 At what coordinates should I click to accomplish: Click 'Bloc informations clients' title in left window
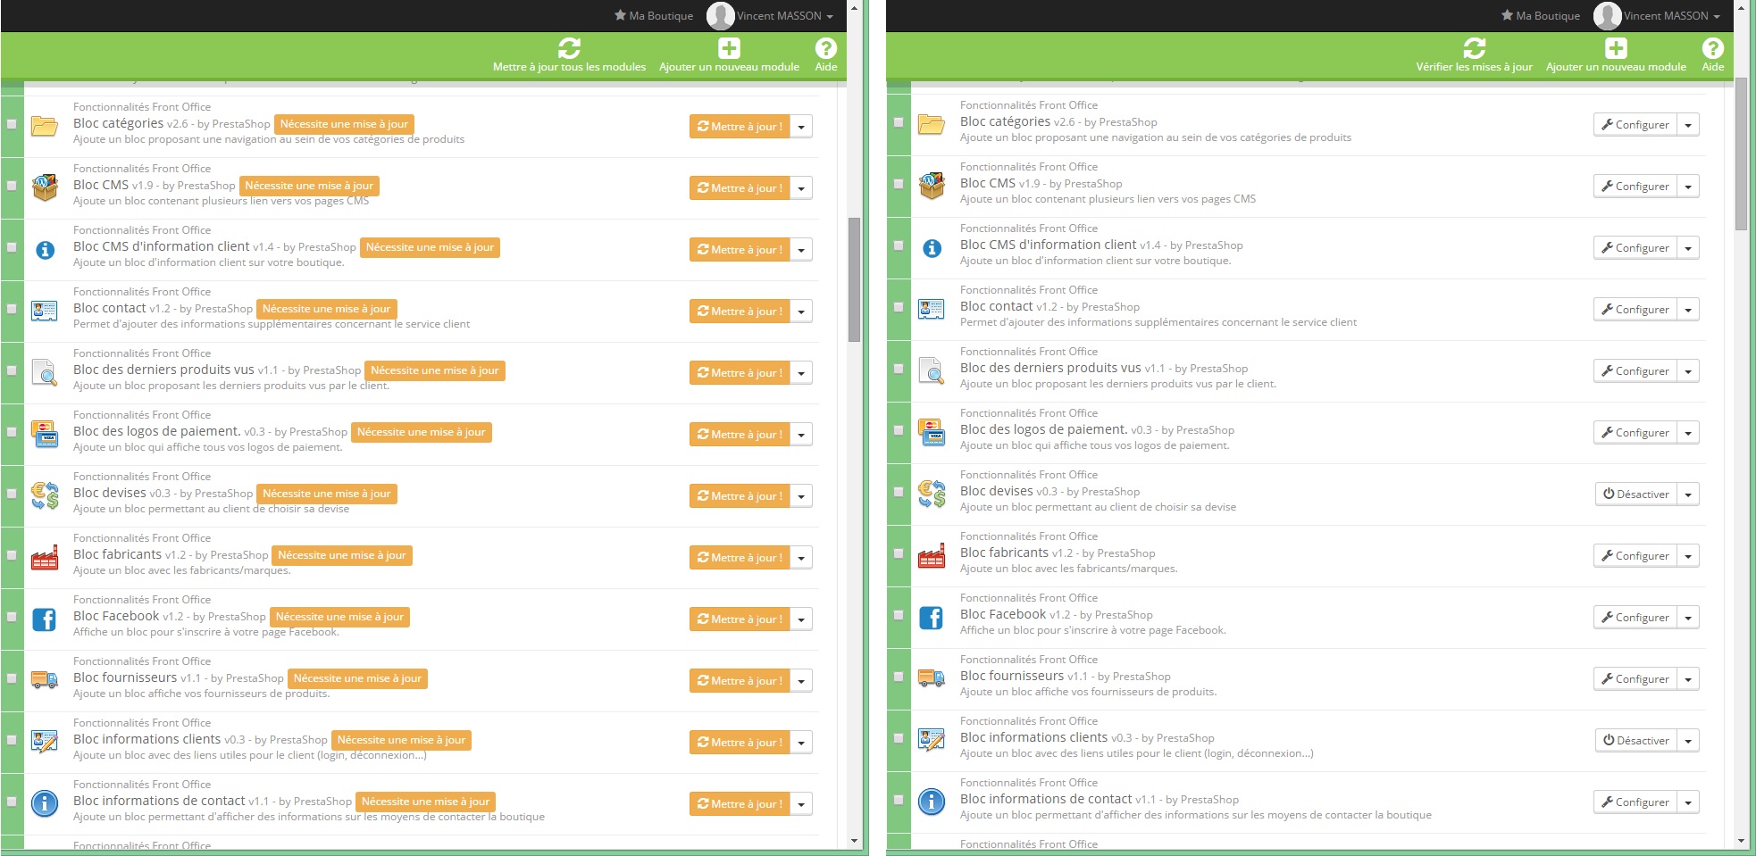click(x=146, y=739)
